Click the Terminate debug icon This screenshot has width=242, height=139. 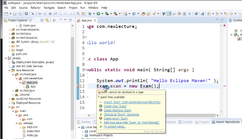[x=50, y=14]
